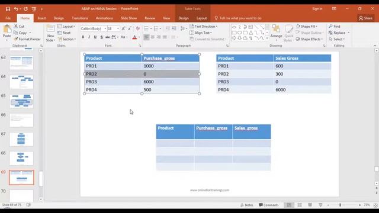Viewport: 379px width, 213px height.
Task: Click the Paste button
Action: click(x=7, y=32)
